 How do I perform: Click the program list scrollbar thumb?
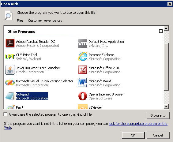166,67
